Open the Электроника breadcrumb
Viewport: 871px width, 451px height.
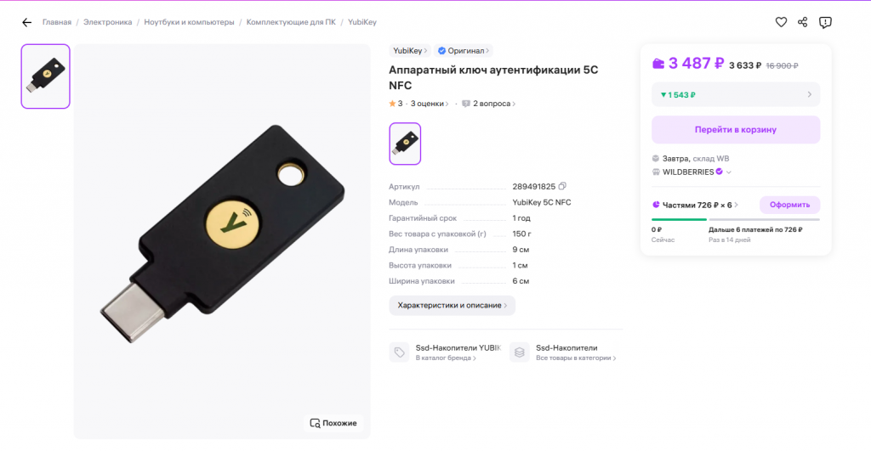click(108, 22)
